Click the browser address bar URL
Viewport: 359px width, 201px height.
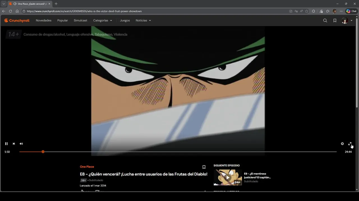tap(84, 11)
